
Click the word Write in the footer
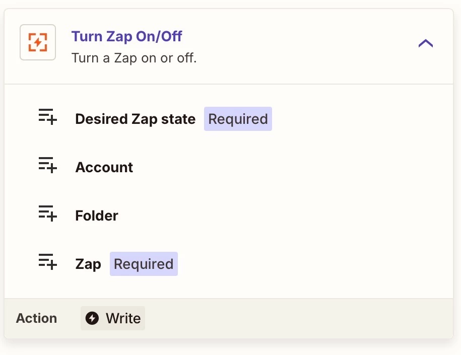point(123,318)
